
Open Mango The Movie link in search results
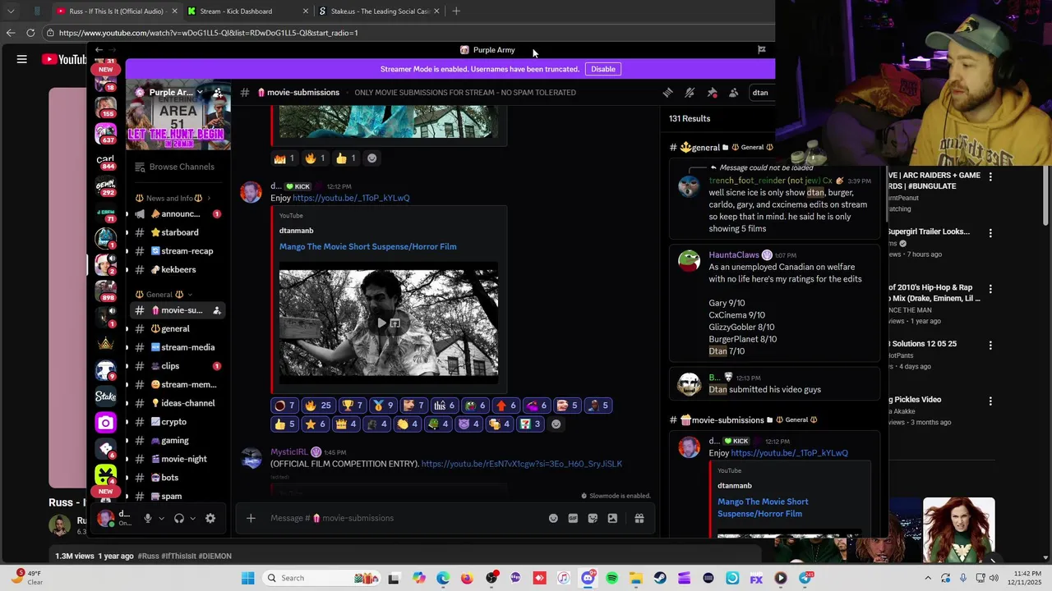pos(763,507)
